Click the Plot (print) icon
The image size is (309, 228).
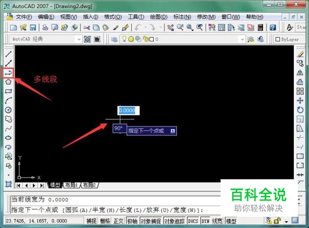46,27
